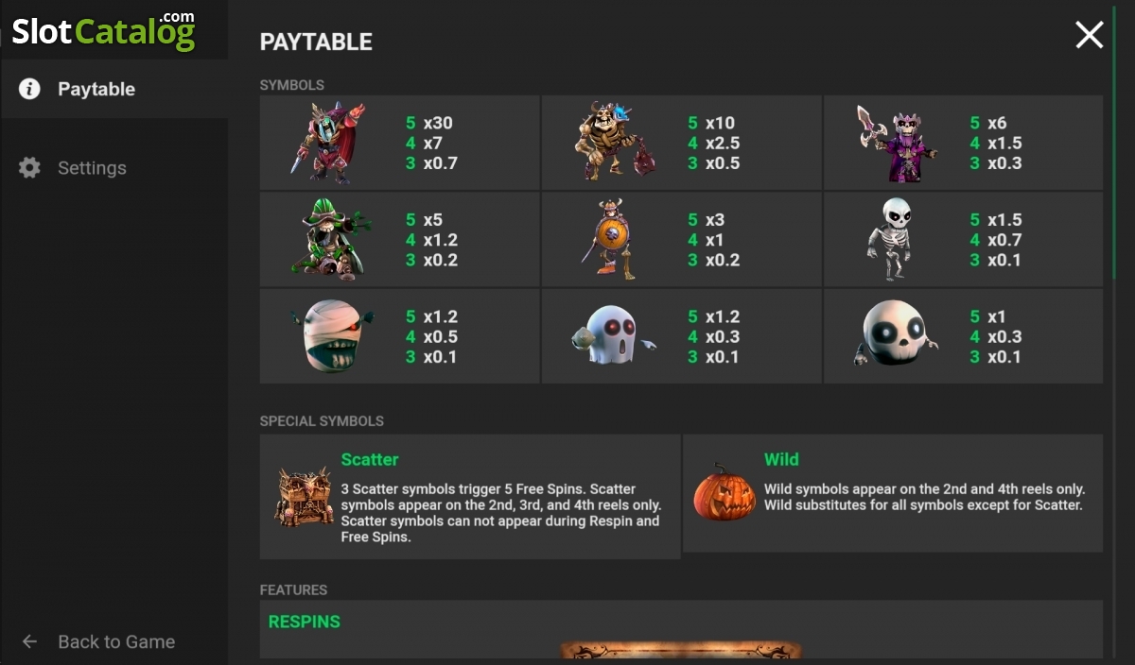Go Back to Game

[98, 641]
